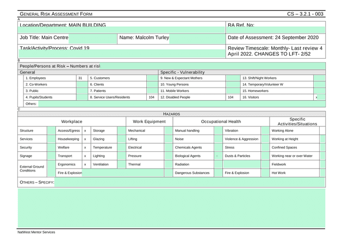Tick the Stress hazard box
Screen dimensions: 348x246
point(265,147)
